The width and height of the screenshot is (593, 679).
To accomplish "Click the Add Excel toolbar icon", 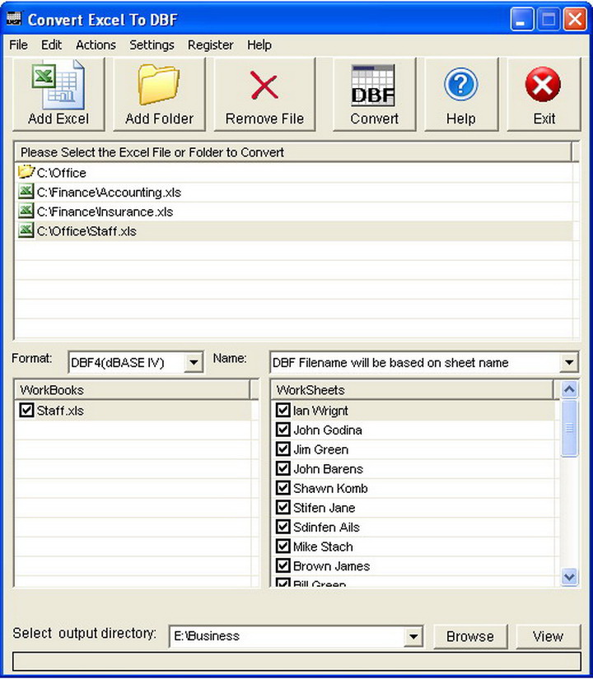I will click(58, 85).
